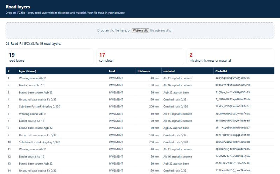Click the GlobalId starting '1l1LWvs' in row 14
Screen dimensions: 280x174
click(232, 170)
